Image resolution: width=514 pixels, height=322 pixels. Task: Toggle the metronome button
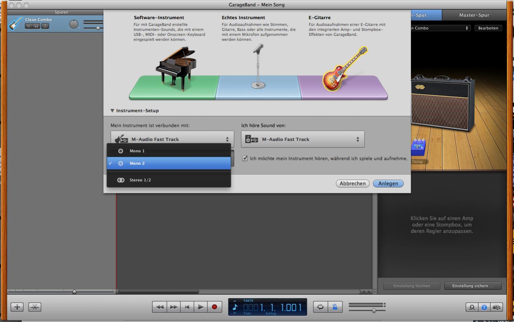coord(335,307)
